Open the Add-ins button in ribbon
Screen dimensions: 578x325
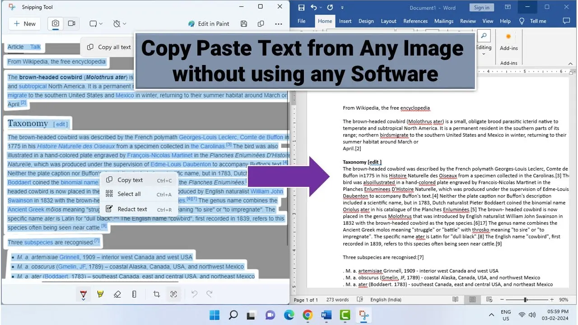[509, 42]
